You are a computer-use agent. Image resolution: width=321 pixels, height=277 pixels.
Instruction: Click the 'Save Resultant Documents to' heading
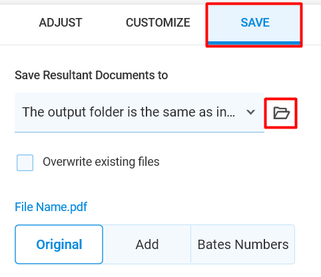[91, 75]
